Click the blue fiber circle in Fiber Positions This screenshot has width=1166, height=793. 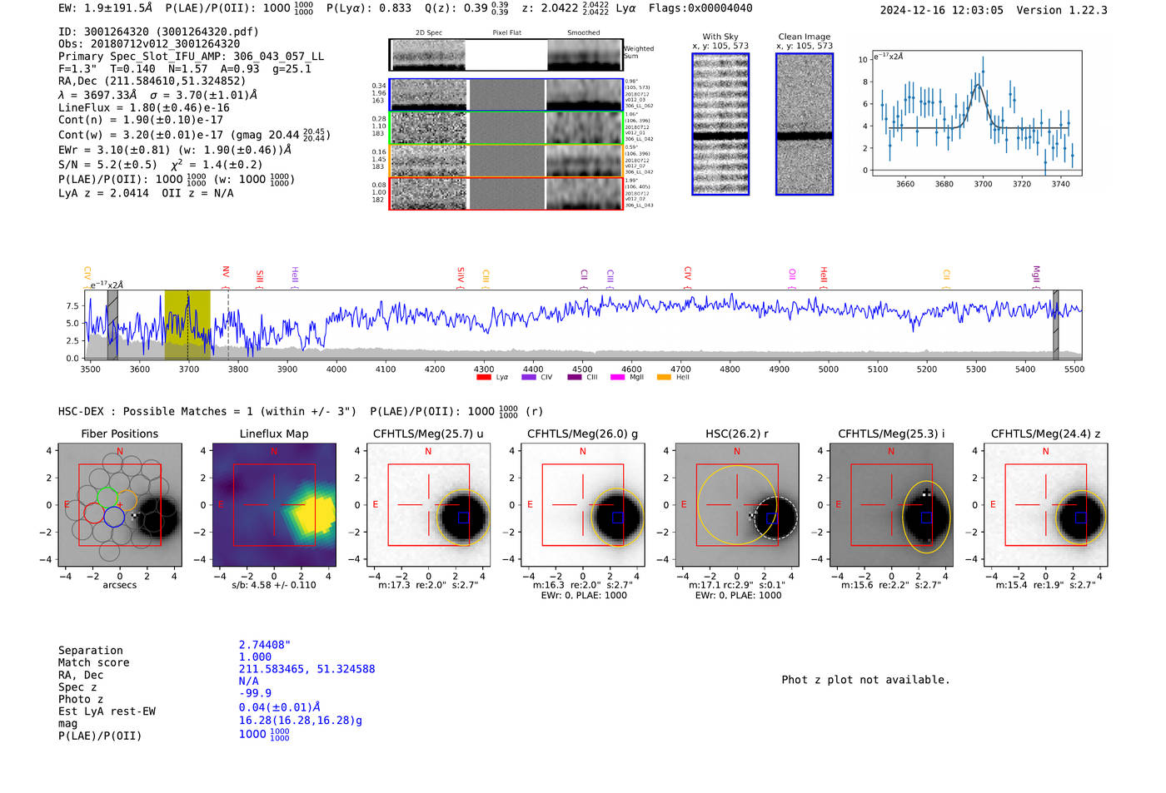[x=114, y=517]
